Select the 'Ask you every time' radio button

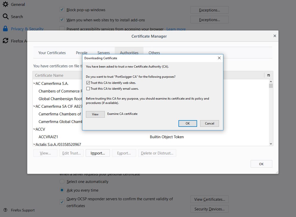(x=62, y=190)
